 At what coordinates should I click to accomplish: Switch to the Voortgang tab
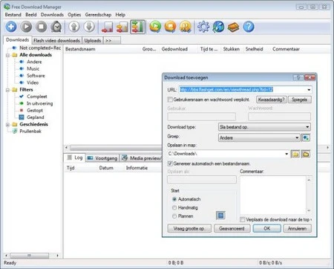tap(102, 158)
